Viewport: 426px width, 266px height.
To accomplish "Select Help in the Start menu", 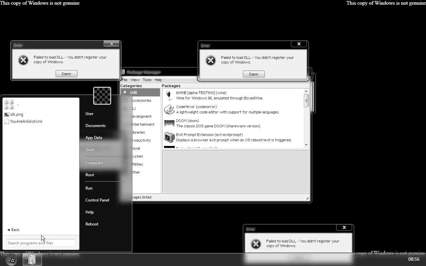I will 90,212.
